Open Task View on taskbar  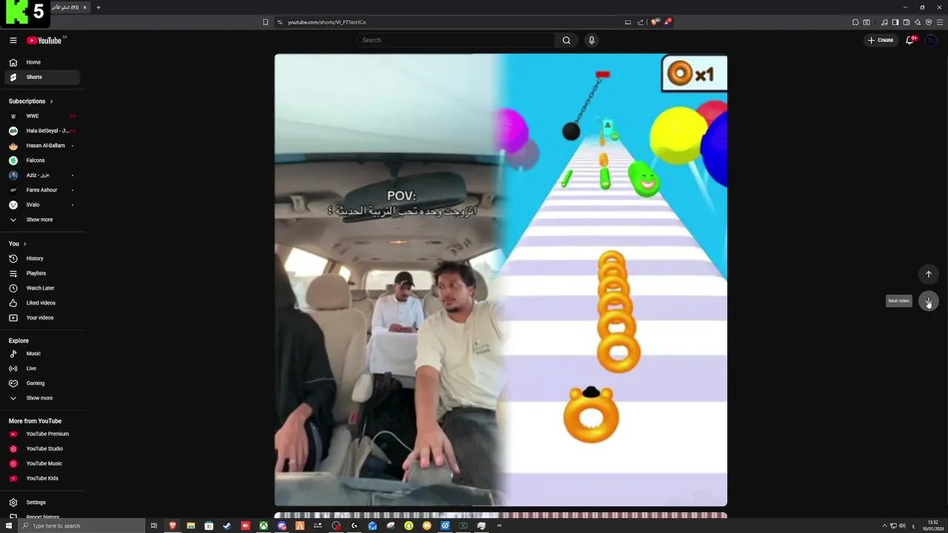(154, 526)
